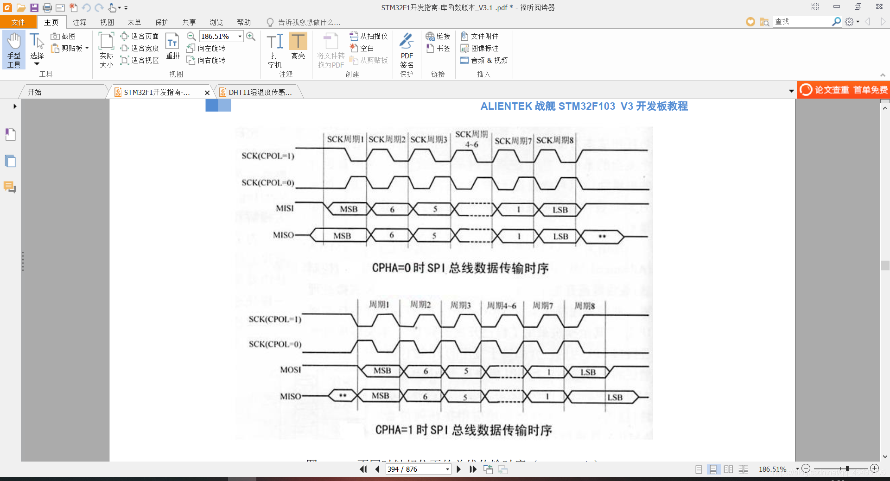Select the Typewriter (打字机) tool
890x481 pixels.
coord(275,50)
